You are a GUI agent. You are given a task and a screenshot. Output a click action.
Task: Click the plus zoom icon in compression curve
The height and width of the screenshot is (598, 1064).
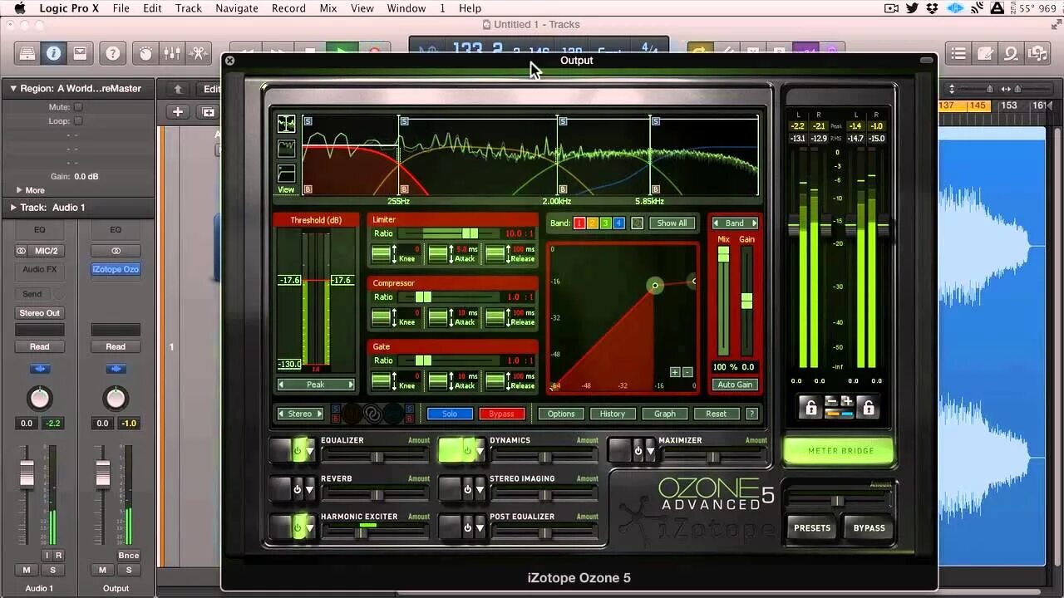pyautogui.click(x=675, y=372)
